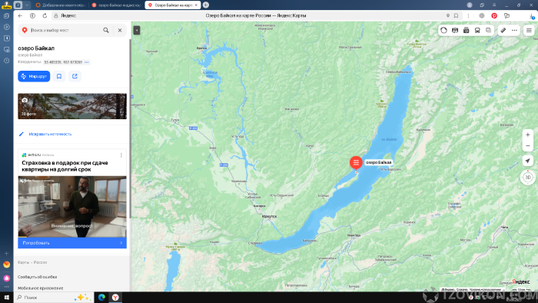Open the map layers selector
The image size is (538, 303).
(488, 30)
